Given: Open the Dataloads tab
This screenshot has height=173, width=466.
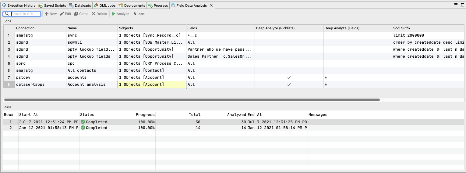Looking at the screenshot, I should click(x=80, y=5).
